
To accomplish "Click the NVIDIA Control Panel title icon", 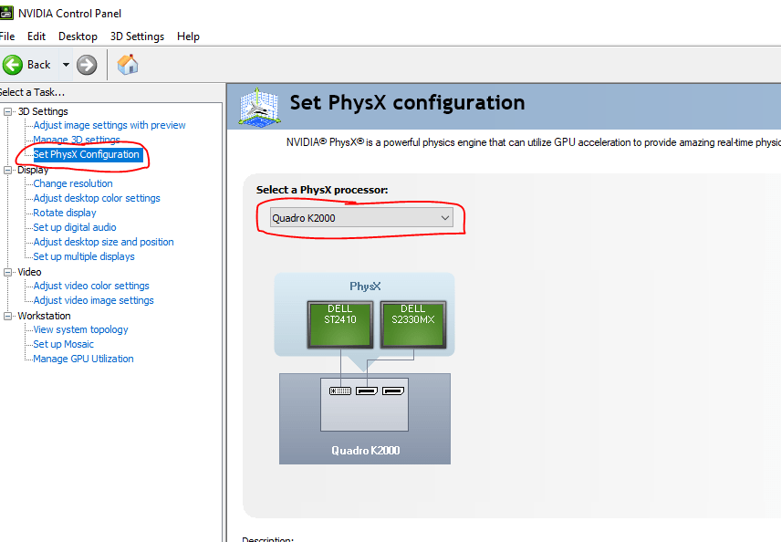I will 6,13.
